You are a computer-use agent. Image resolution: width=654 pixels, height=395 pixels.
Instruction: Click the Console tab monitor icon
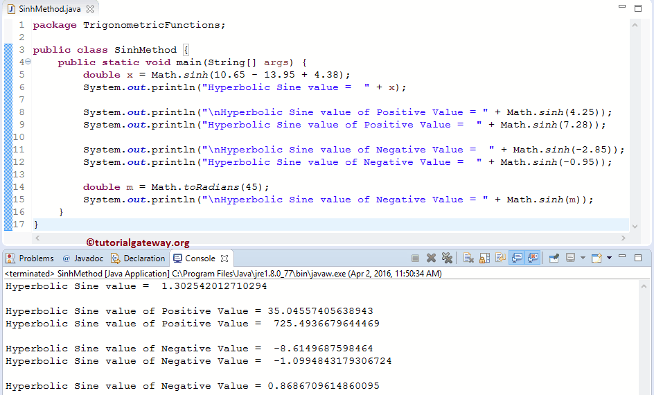[x=177, y=258]
